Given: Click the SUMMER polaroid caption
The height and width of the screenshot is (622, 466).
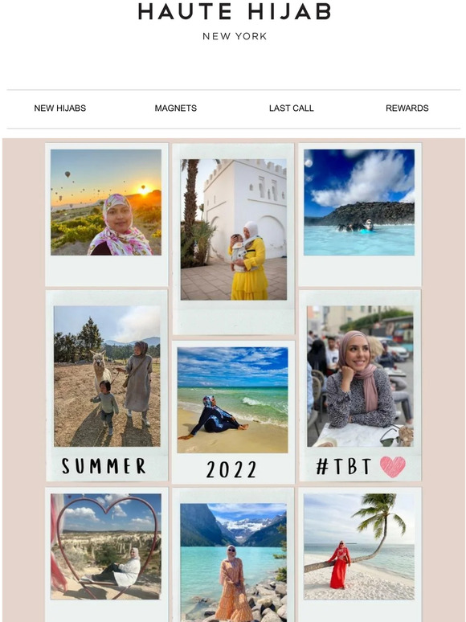Looking at the screenshot, I should pos(104,466).
